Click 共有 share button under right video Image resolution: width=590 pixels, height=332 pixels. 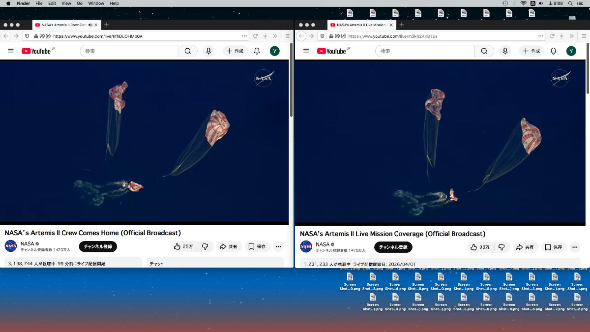point(525,247)
